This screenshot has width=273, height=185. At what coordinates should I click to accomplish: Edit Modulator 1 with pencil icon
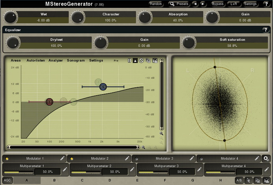(x=62, y=158)
